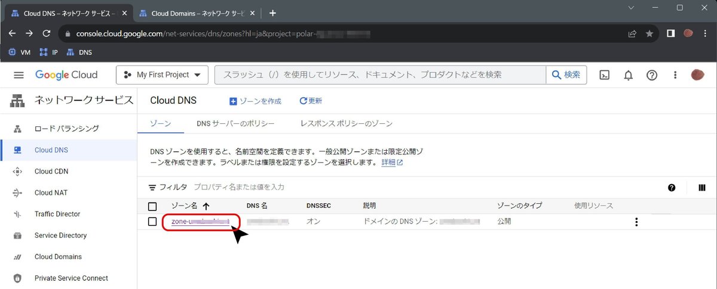
Task: Click the Service Directory sidebar icon
Action: tap(17, 235)
